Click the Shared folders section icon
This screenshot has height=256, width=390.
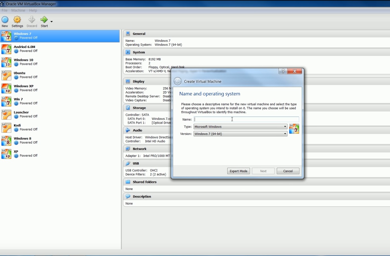[128, 182]
